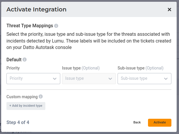Click info icon next to Default heading
Viewport: 179px width, 134px height.
[25, 60]
